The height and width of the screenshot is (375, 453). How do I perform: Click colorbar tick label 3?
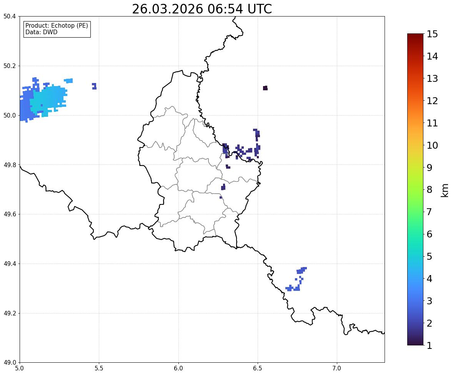430,301
